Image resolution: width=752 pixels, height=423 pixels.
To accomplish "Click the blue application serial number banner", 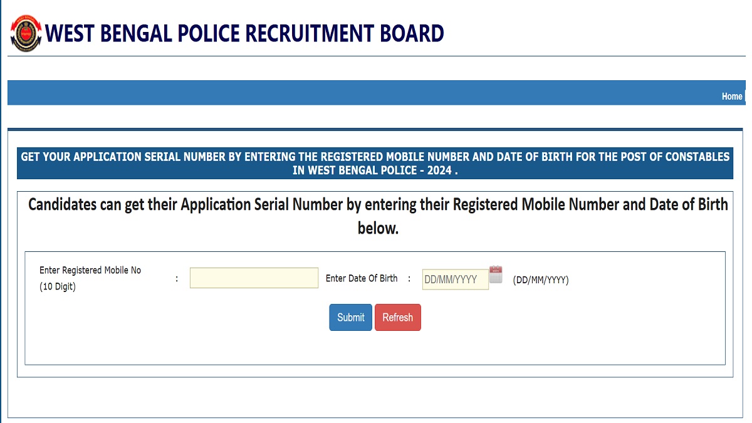I will click(x=375, y=163).
